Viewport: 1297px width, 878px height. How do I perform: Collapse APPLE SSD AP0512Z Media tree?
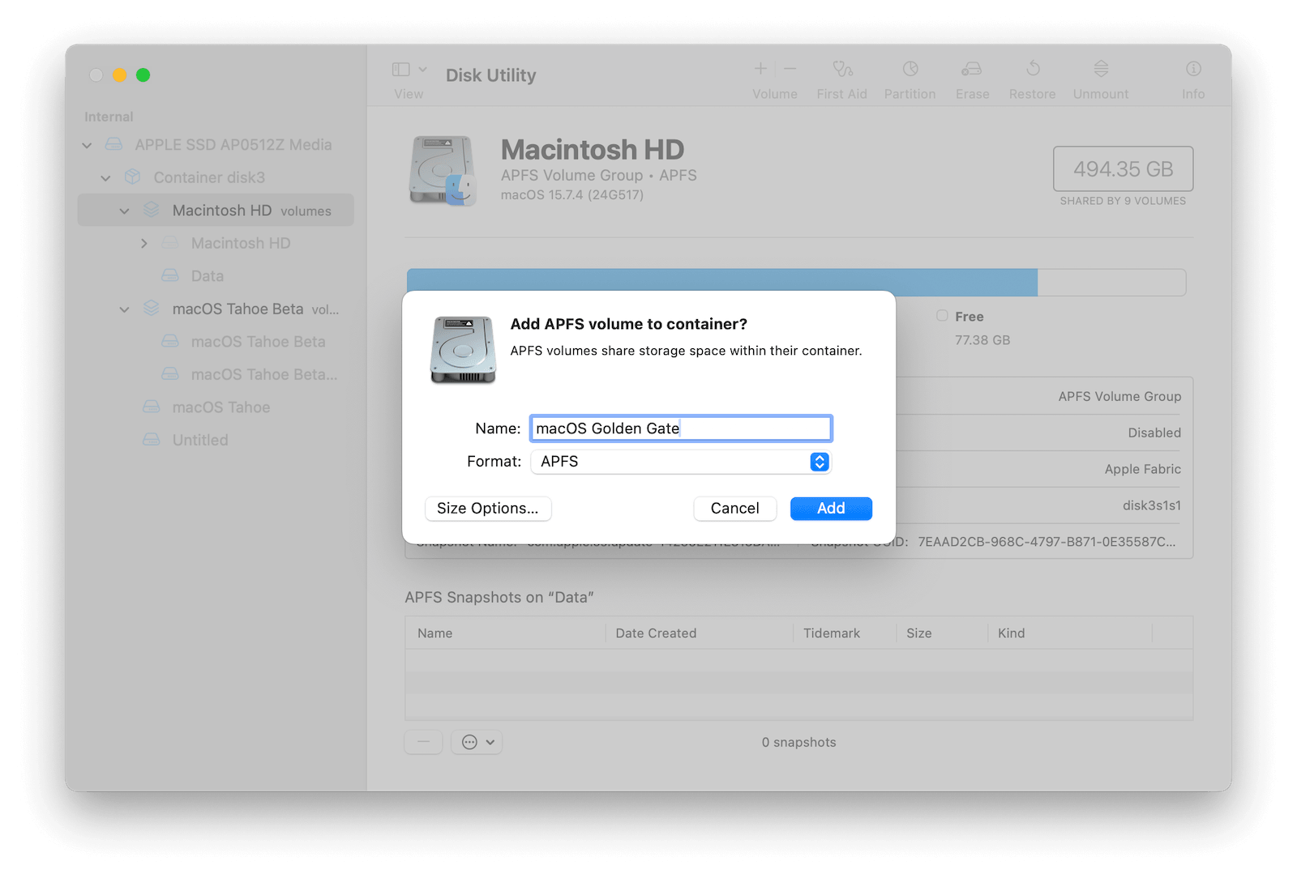pyautogui.click(x=87, y=146)
